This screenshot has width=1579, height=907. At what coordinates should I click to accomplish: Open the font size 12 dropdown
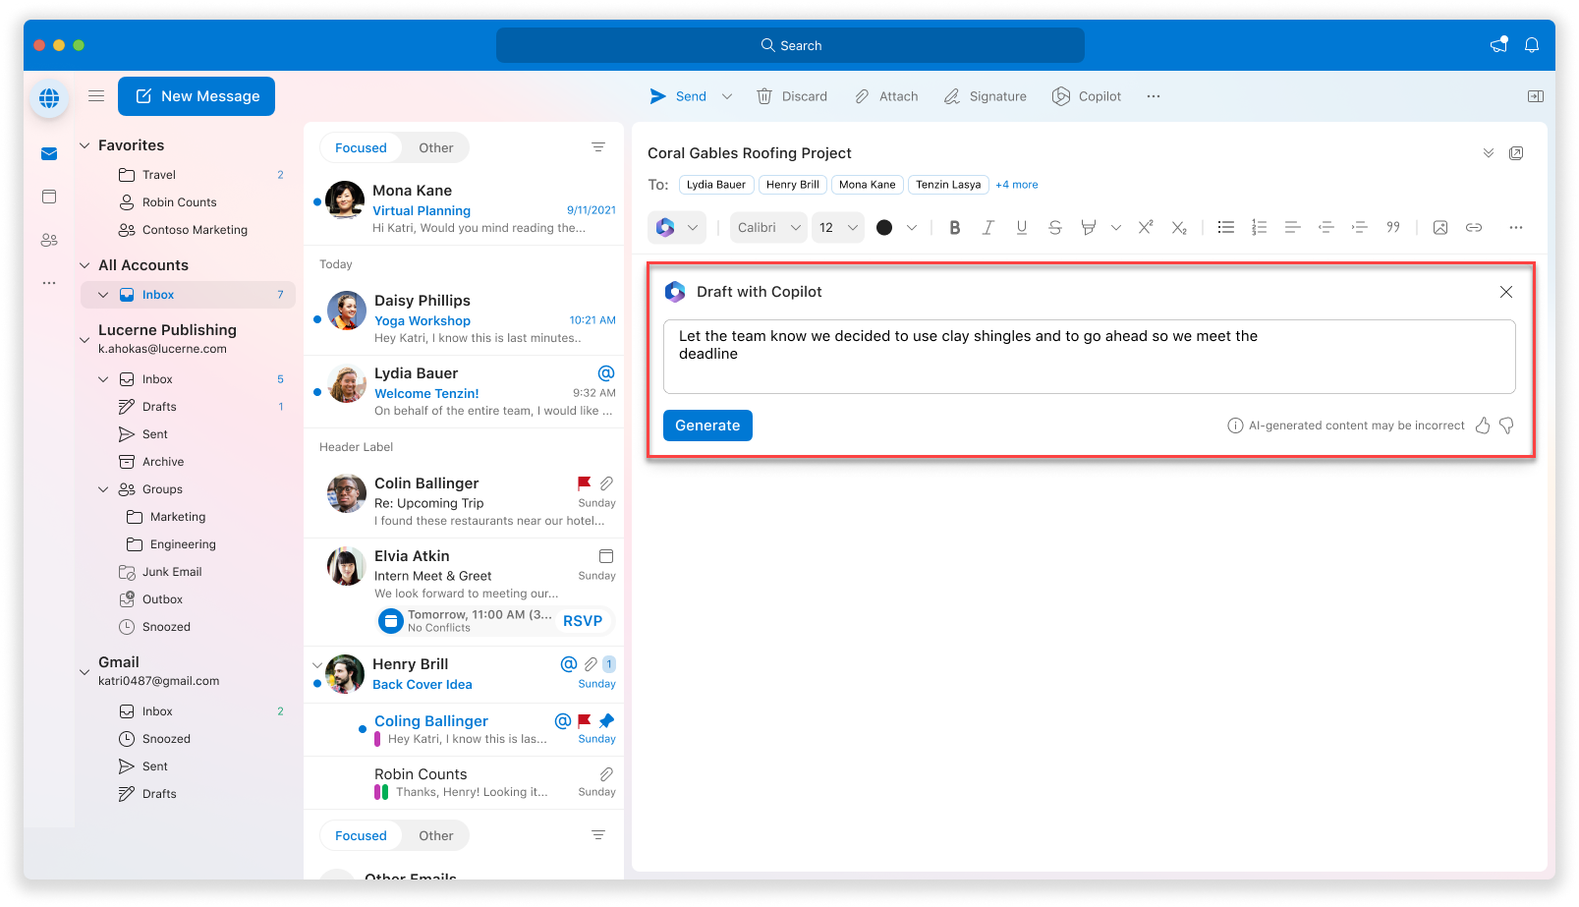click(838, 227)
